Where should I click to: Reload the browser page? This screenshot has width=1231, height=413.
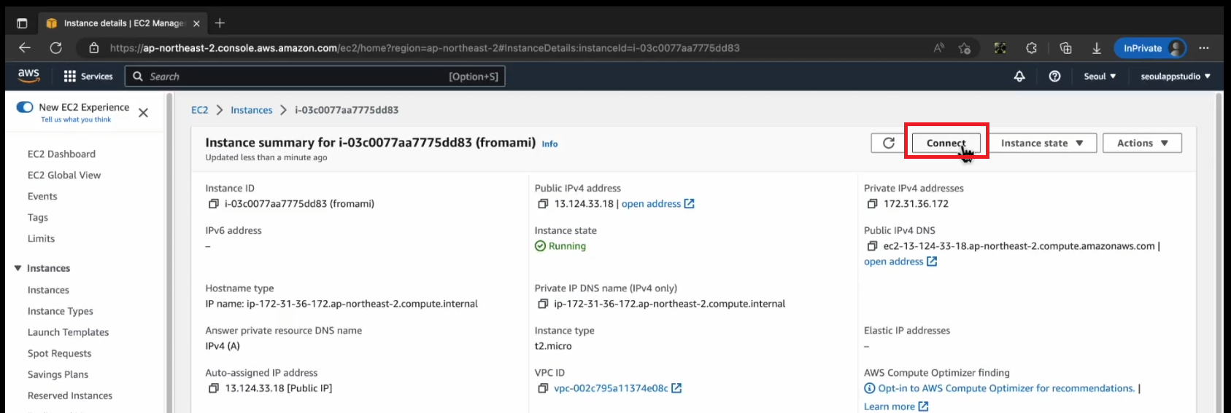55,48
